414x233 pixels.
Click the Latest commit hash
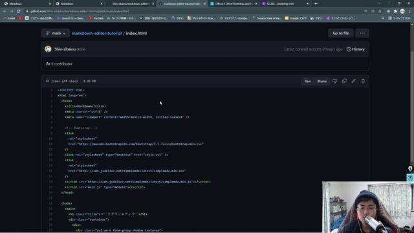[x=315, y=49]
